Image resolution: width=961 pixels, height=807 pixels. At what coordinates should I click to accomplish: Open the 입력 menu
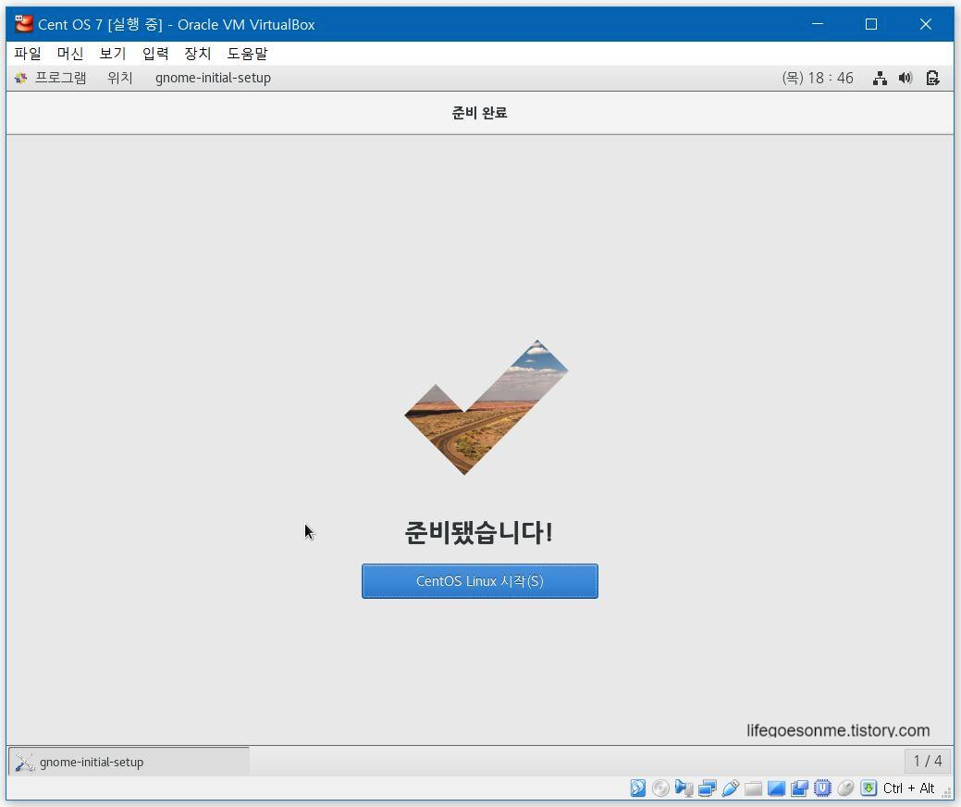coord(155,54)
